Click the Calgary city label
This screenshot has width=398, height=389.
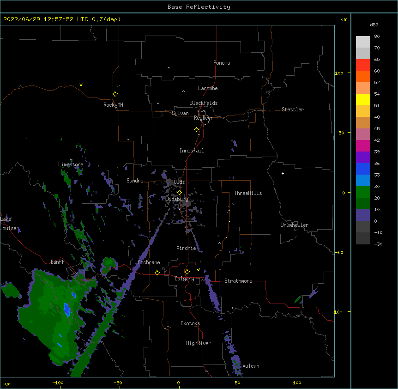pos(184,279)
